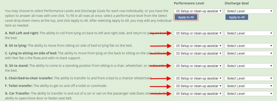Open Lying to sitting discharge goal dropdown

point(249,53)
